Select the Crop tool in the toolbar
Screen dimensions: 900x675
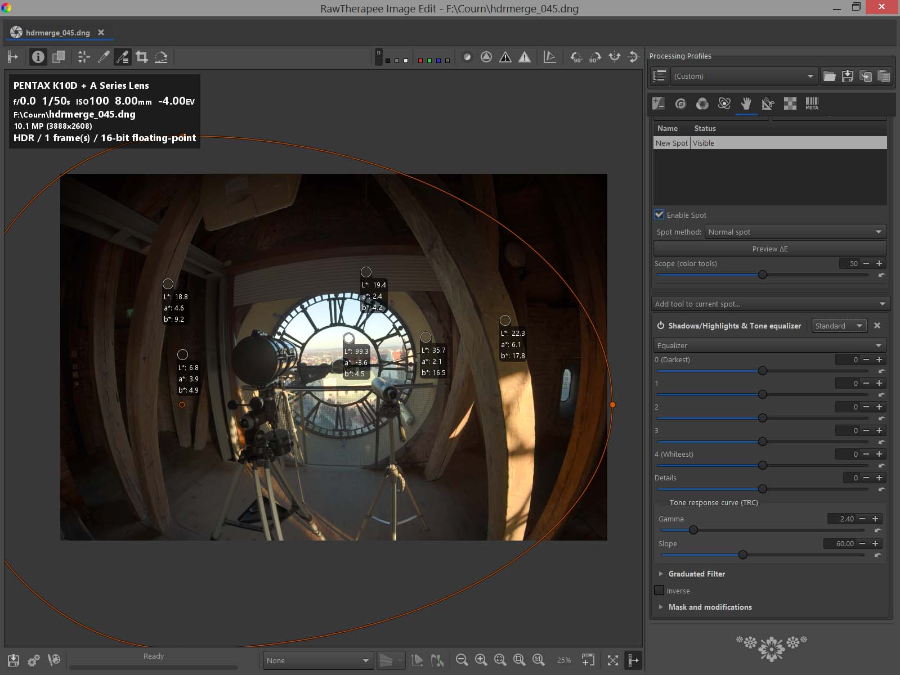(x=142, y=57)
